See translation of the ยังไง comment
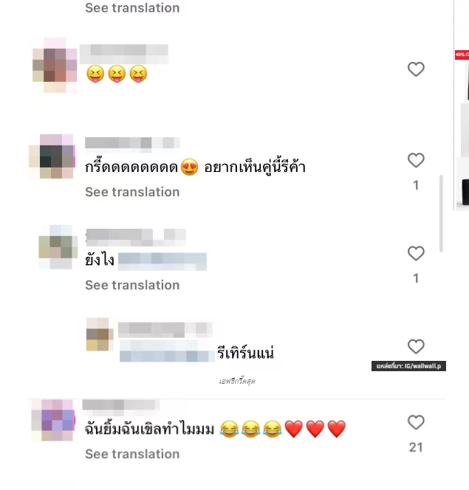The image size is (469, 490). coord(132,285)
